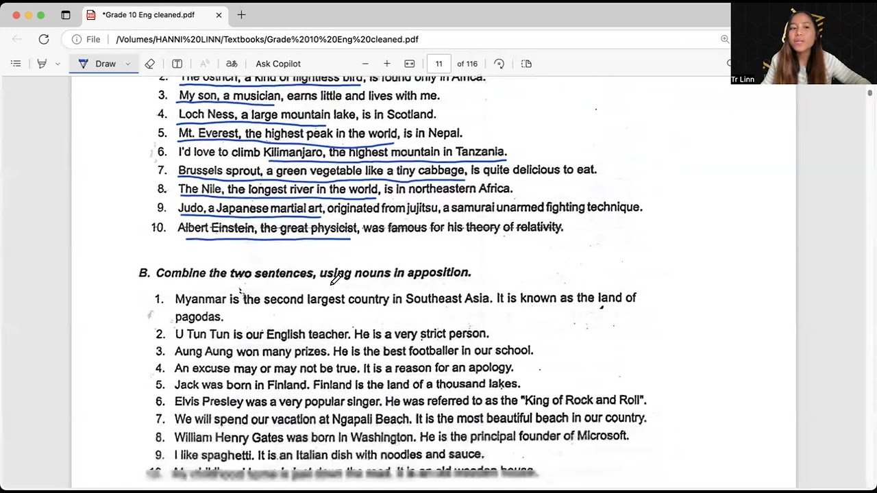877x493 pixels.
Task: Click 'The Nile, the longest river' sentence
Action: click(345, 189)
